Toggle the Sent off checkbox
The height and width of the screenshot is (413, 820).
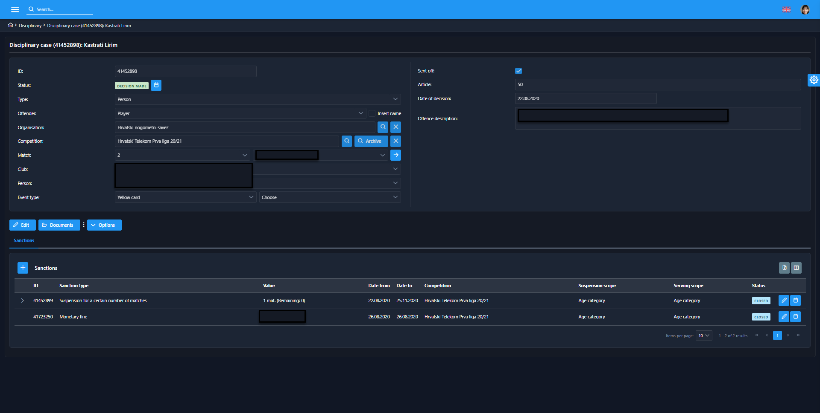[518, 71]
